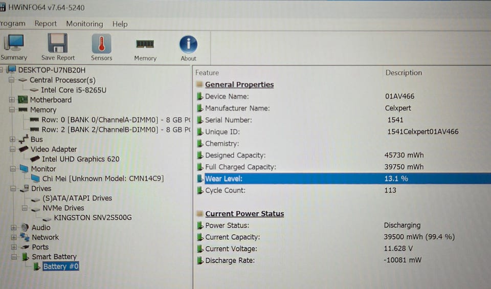Click KINGSTON drive item icon
The width and height of the screenshot is (491, 289).
[x=47, y=218]
